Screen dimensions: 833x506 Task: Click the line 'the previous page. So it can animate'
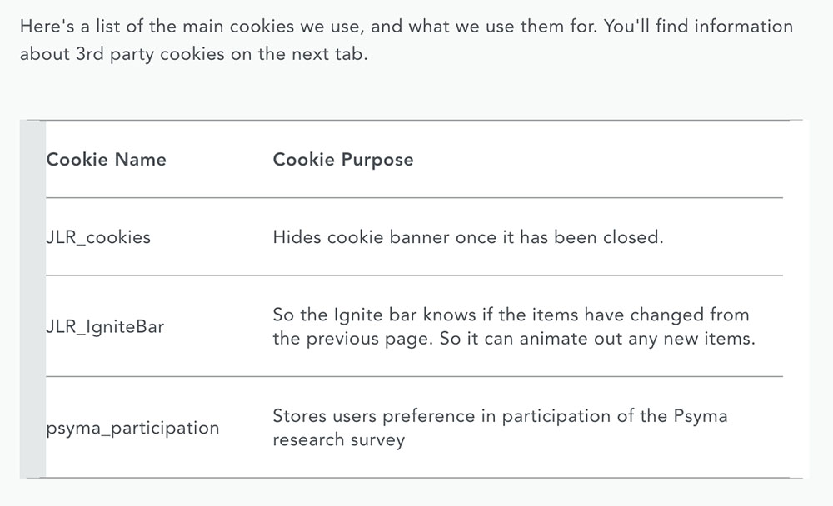coord(514,339)
